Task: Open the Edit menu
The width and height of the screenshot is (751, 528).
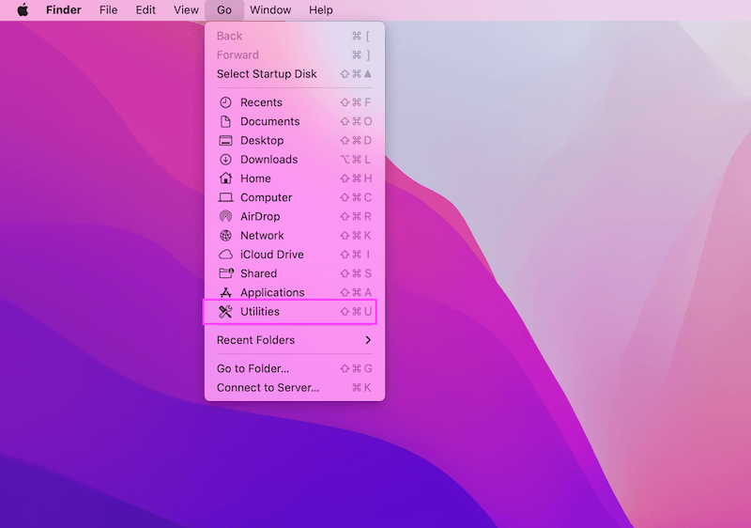Action: coord(146,9)
